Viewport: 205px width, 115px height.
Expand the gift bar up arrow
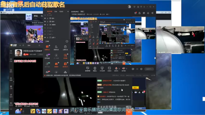pos(23,111)
